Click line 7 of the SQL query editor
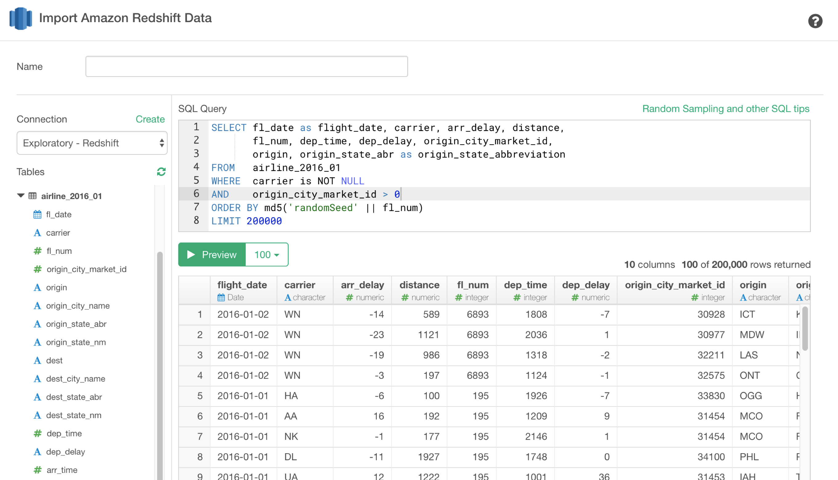Screen dimensions: 838x480 [x=317, y=208]
